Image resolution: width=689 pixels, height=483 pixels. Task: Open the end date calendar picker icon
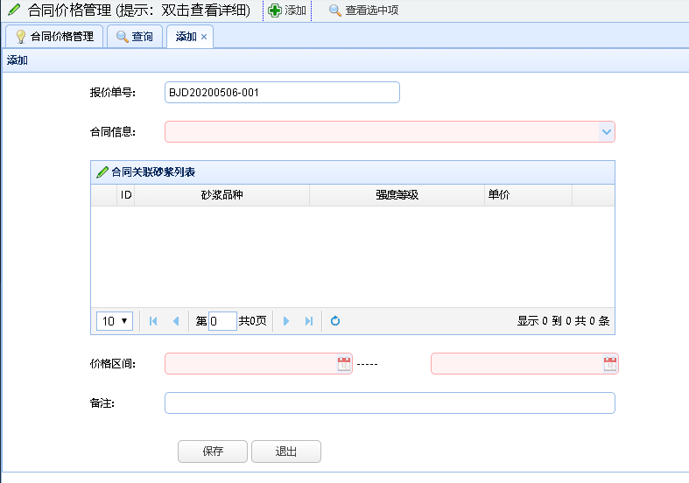click(x=609, y=364)
